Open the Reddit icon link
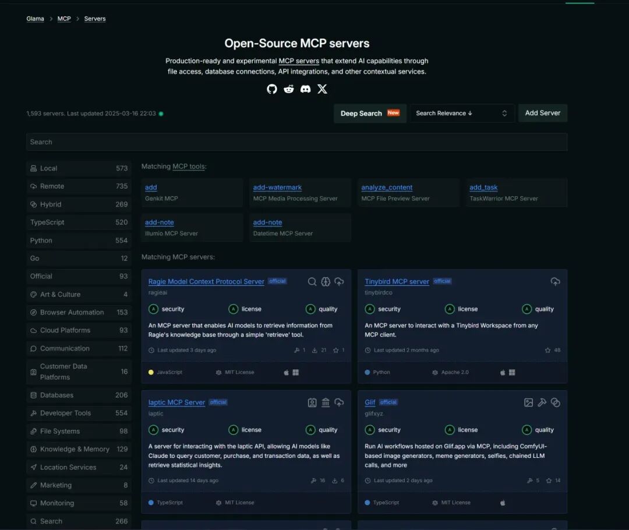This screenshot has width=629, height=530. coord(289,89)
